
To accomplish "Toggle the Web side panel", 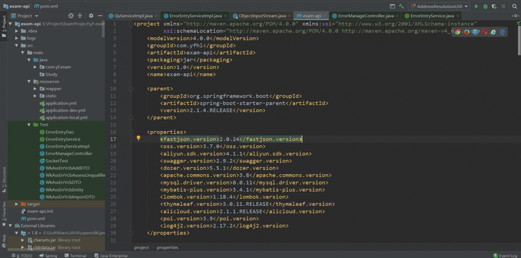I will point(4,241).
